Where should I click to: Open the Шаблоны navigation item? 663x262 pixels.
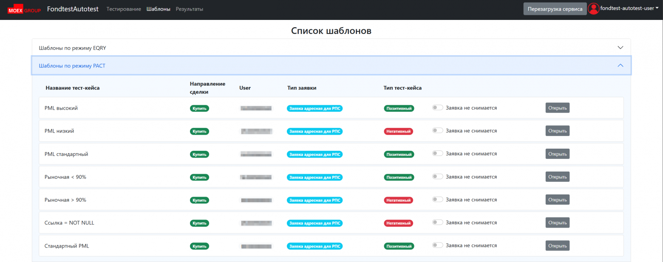tap(158, 9)
